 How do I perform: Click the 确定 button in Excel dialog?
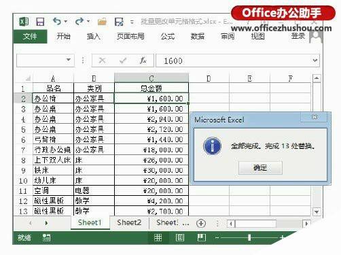(260, 168)
